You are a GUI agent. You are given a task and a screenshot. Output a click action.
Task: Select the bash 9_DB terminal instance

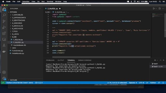(x=158, y=67)
